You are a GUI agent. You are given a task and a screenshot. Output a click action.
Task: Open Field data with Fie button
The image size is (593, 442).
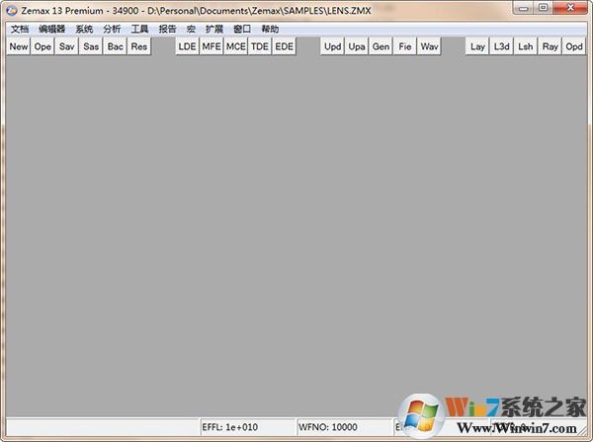tap(405, 46)
